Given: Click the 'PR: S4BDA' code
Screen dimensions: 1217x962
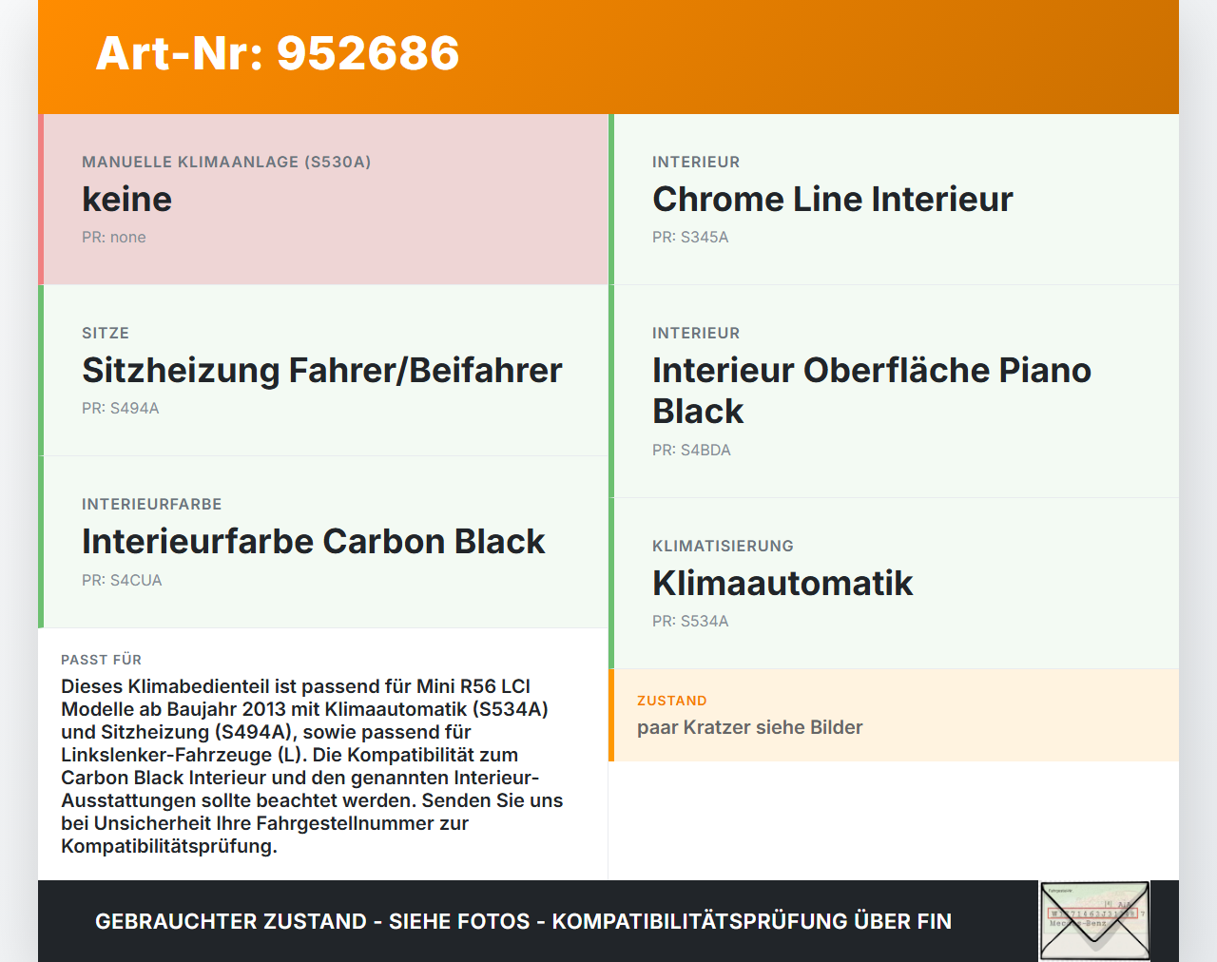Looking at the screenshot, I should point(691,451).
